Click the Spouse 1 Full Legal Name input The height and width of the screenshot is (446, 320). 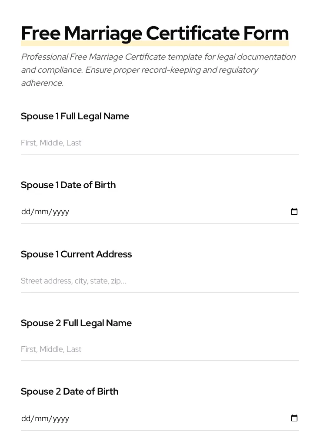click(130, 143)
